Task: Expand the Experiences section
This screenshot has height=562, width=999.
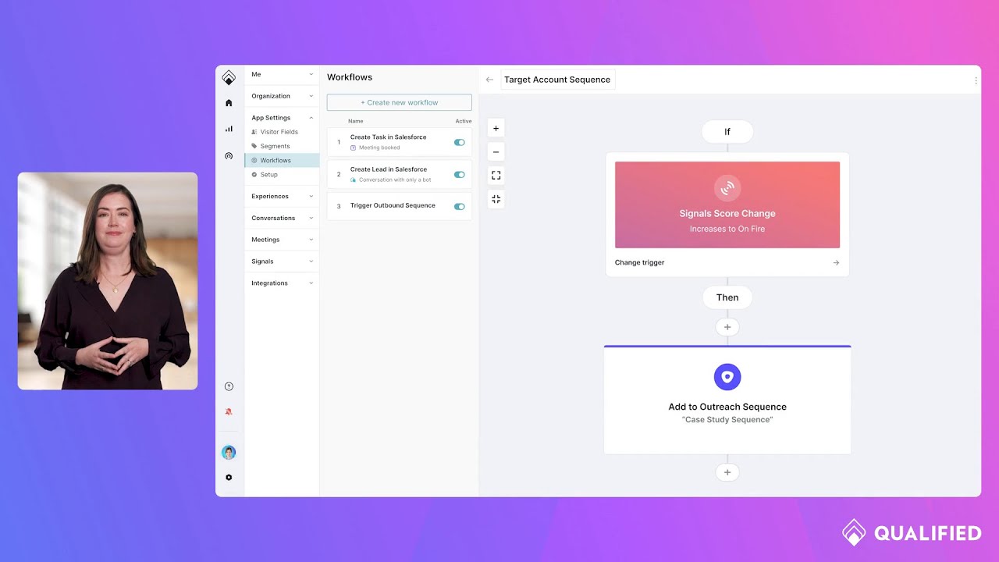Action: (282, 196)
